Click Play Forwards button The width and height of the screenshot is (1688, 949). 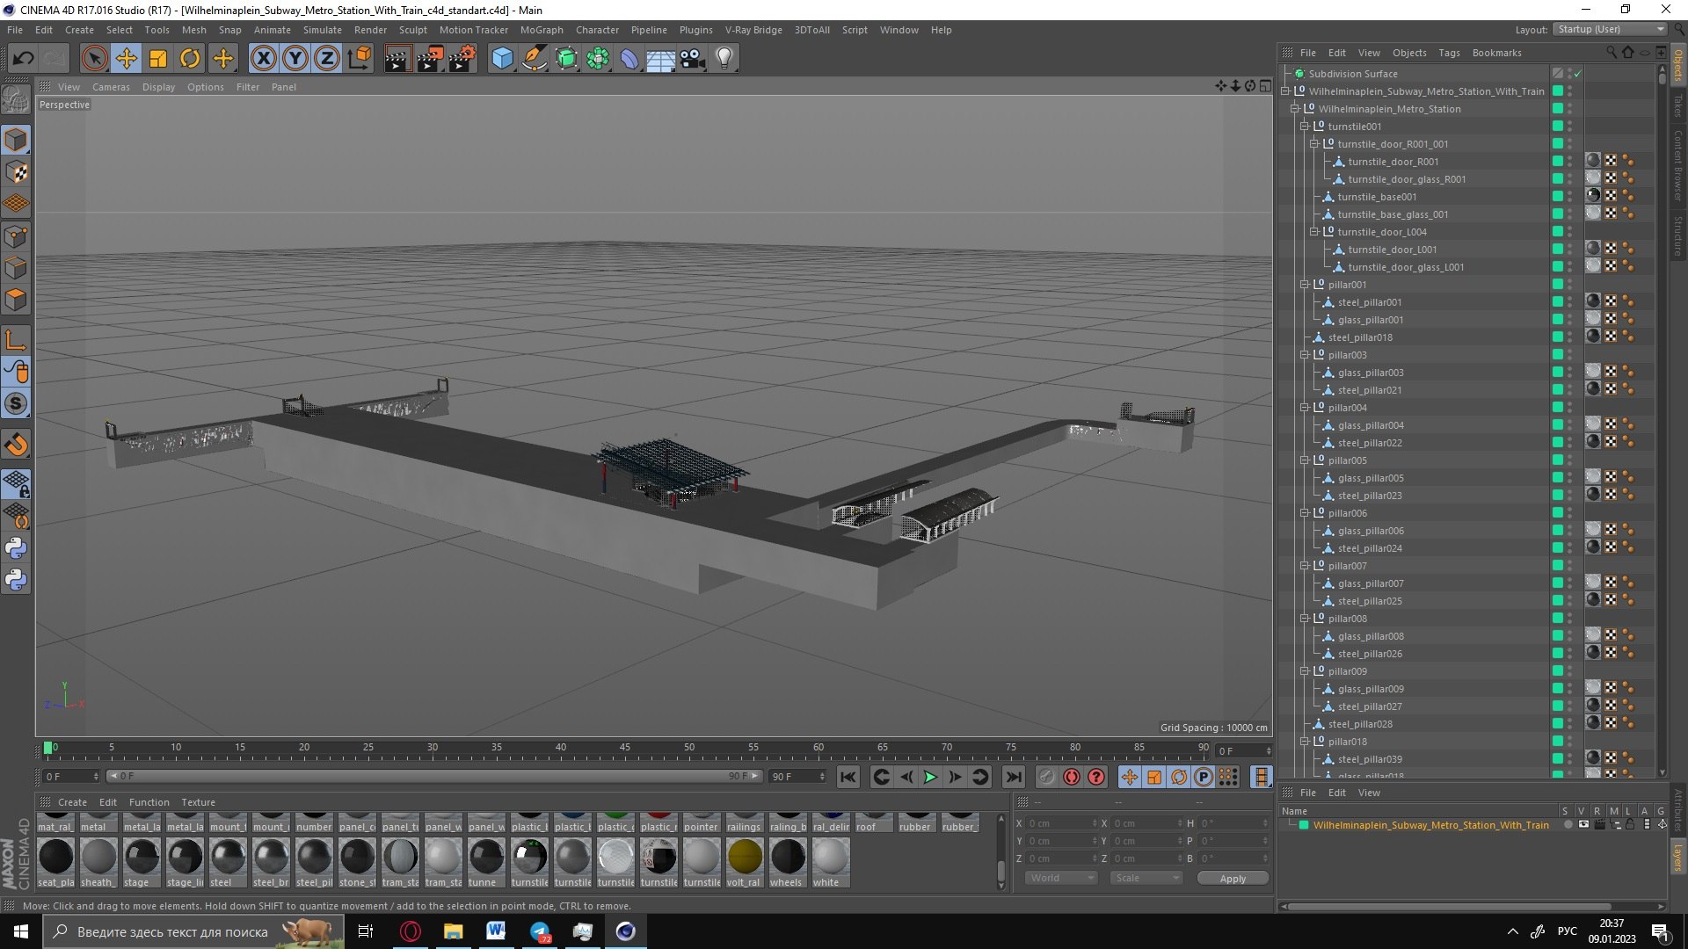point(929,777)
